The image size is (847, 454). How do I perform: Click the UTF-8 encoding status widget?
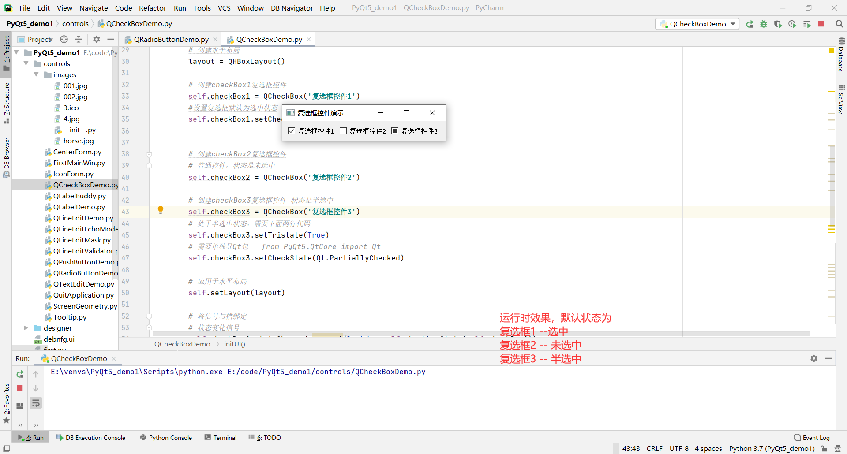coord(679,449)
